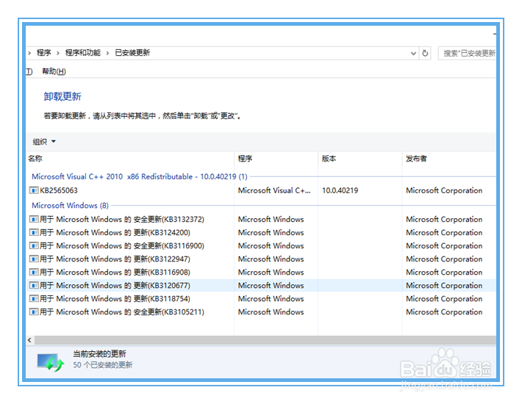Click icon beside security update KB3132372
The width and height of the screenshot is (522, 404).
tap(34, 220)
